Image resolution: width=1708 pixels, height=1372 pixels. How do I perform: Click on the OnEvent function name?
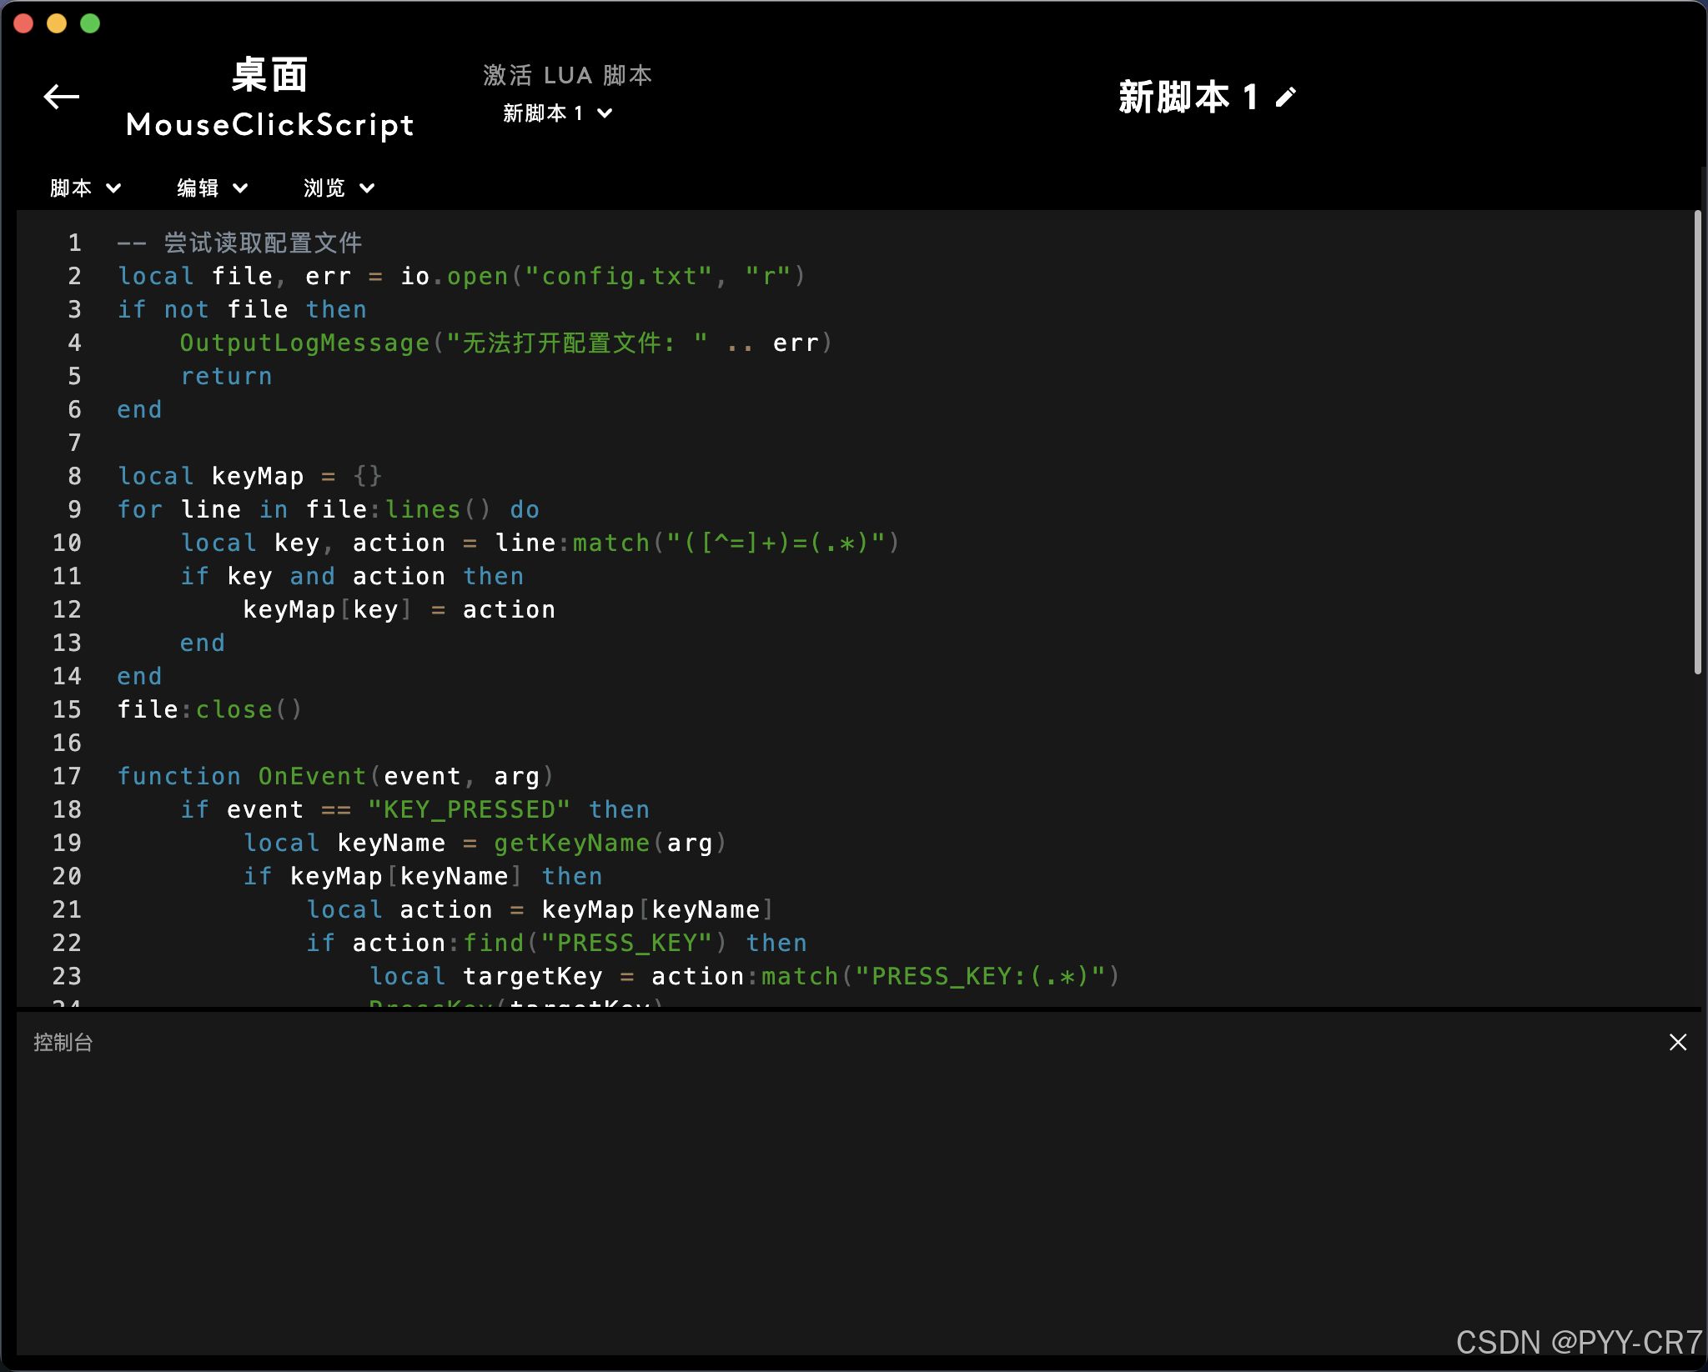click(x=312, y=776)
